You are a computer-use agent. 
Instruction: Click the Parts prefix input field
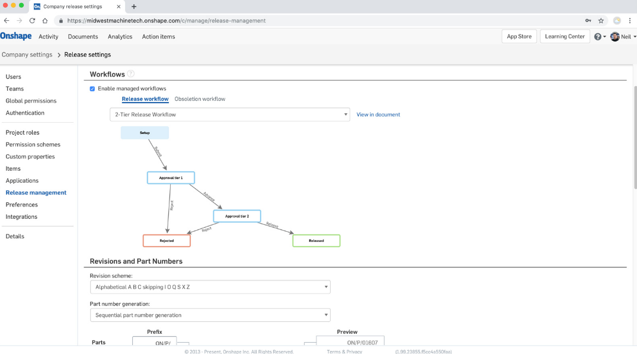[154, 343]
